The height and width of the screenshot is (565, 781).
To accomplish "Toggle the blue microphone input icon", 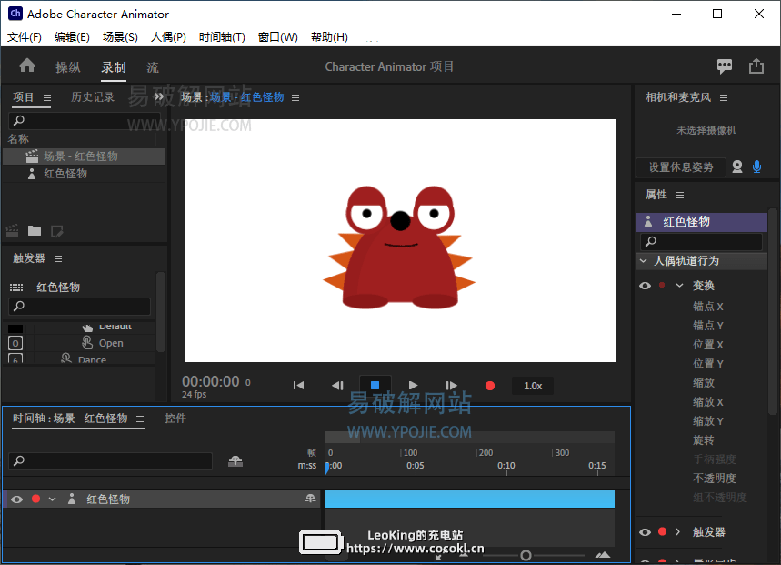I will [x=756, y=166].
